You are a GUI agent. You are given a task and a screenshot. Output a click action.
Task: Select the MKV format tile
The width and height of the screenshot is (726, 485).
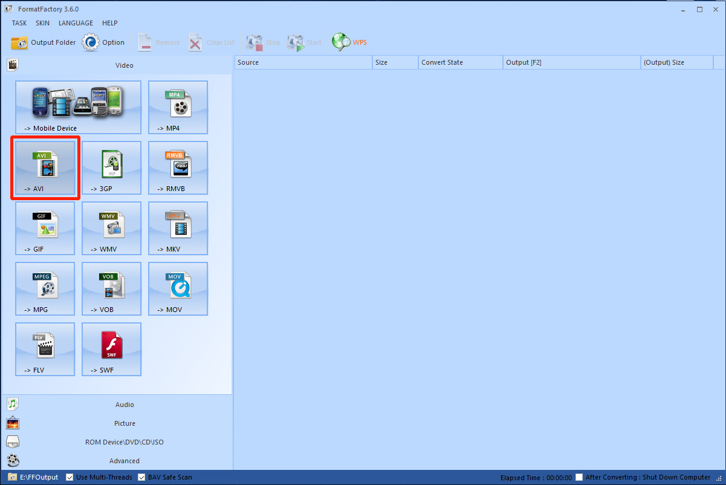click(178, 228)
